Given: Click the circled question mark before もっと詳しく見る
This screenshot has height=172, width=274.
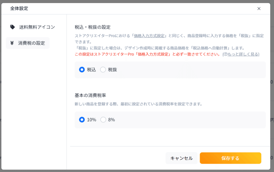Looking at the screenshot, I should [x=225, y=54].
